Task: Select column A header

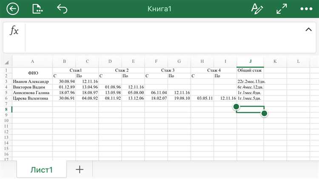Action: pos(32,62)
